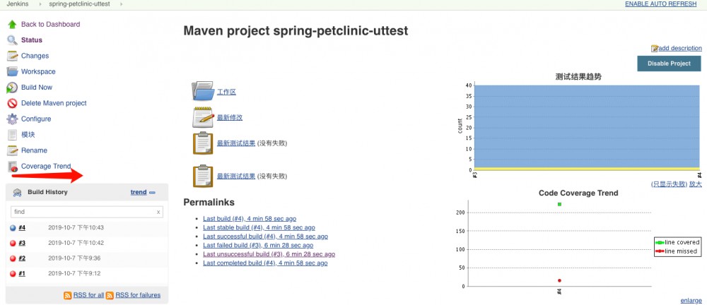
Task: Click the Configure gear icon
Action: pos(12,119)
